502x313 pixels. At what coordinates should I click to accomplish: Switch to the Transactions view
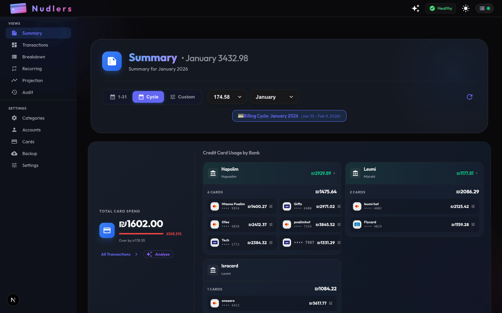[x=35, y=45]
